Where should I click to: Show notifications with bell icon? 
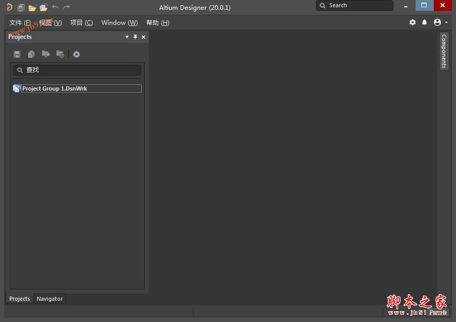[x=424, y=22]
